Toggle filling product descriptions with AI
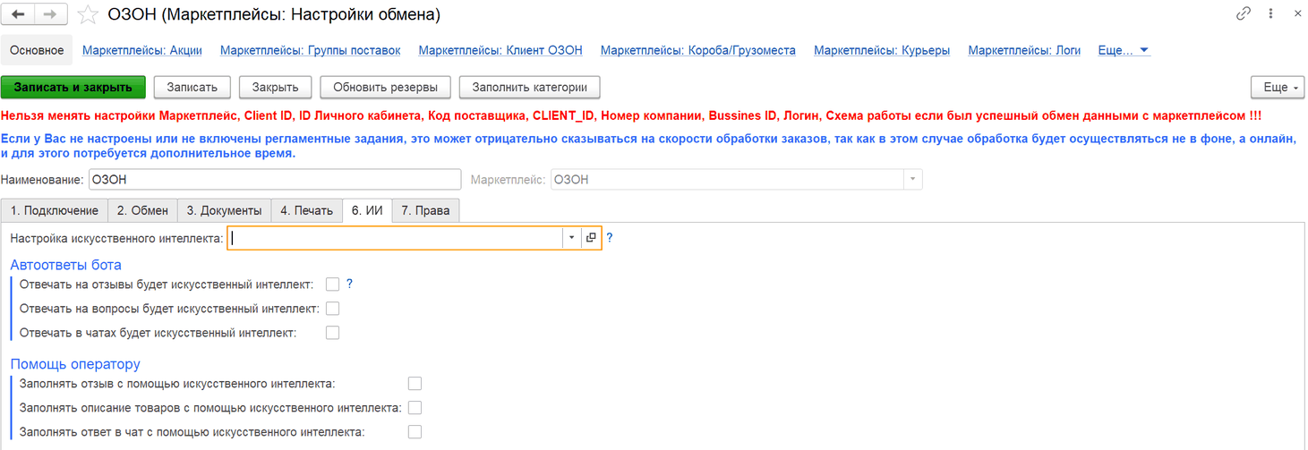This screenshot has width=1308, height=450. [x=415, y=408]
